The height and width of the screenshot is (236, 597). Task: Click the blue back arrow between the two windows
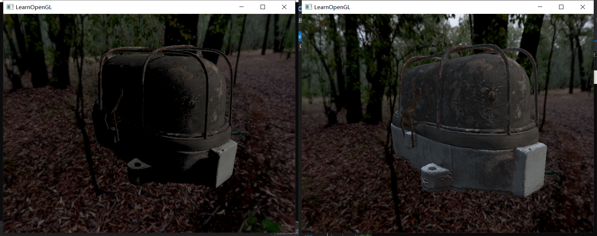300,9
